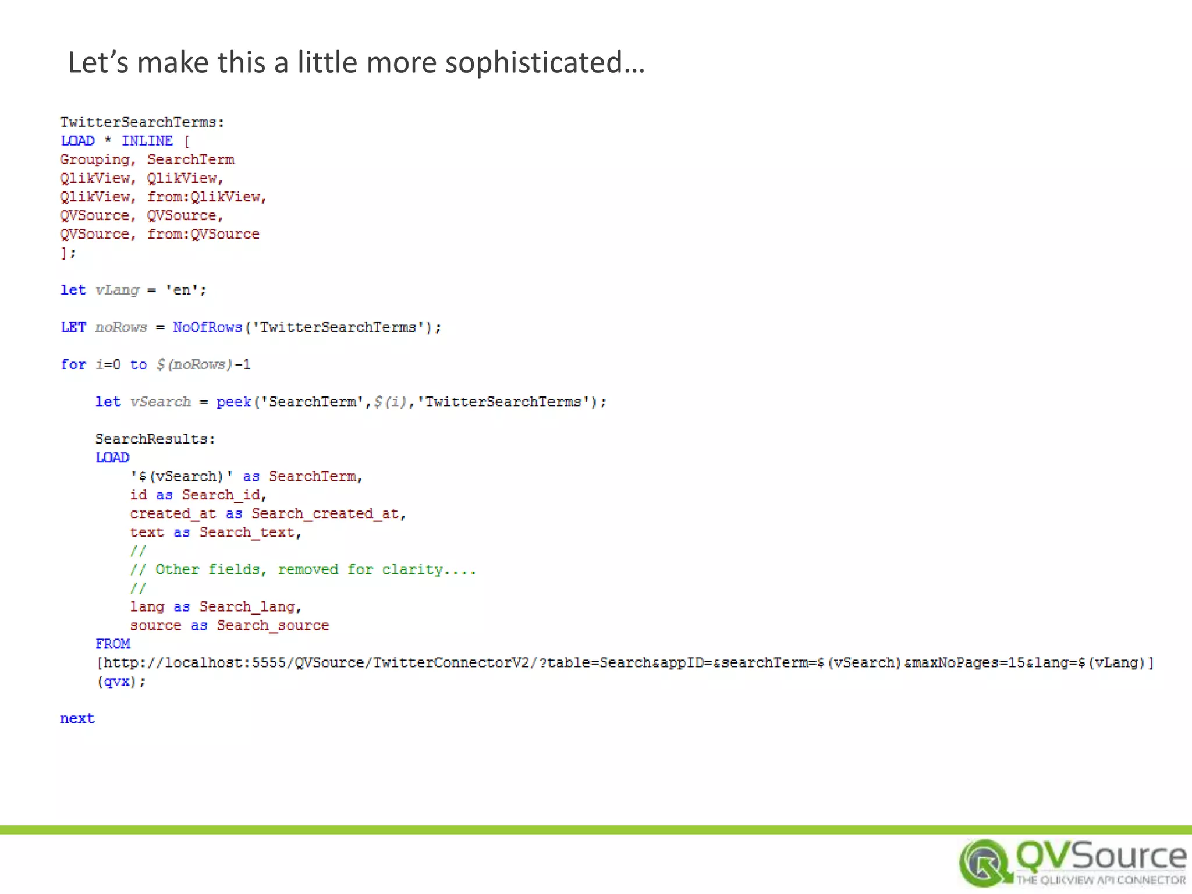Click the SearchResults table label
The image size is (1192, 894).
click(155, 439)
